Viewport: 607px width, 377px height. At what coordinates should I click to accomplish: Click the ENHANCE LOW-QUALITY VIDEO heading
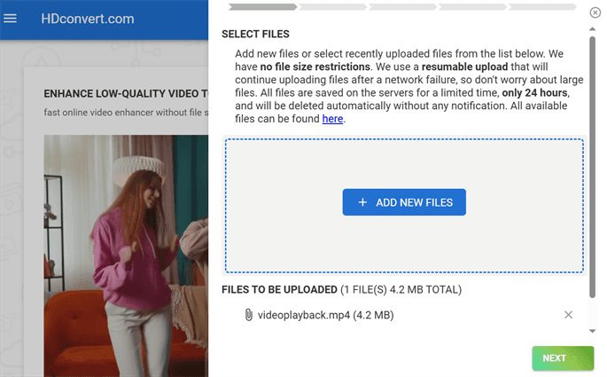pos(126,94)
